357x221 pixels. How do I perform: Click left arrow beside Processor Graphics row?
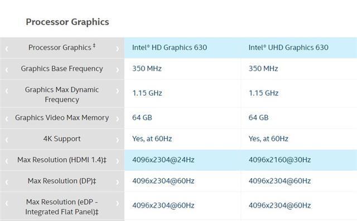(7, 48)
